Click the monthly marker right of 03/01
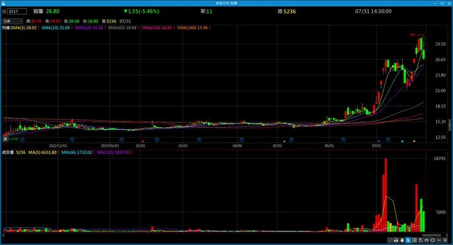The image size is (453, 245). click(x=200, y=139)
